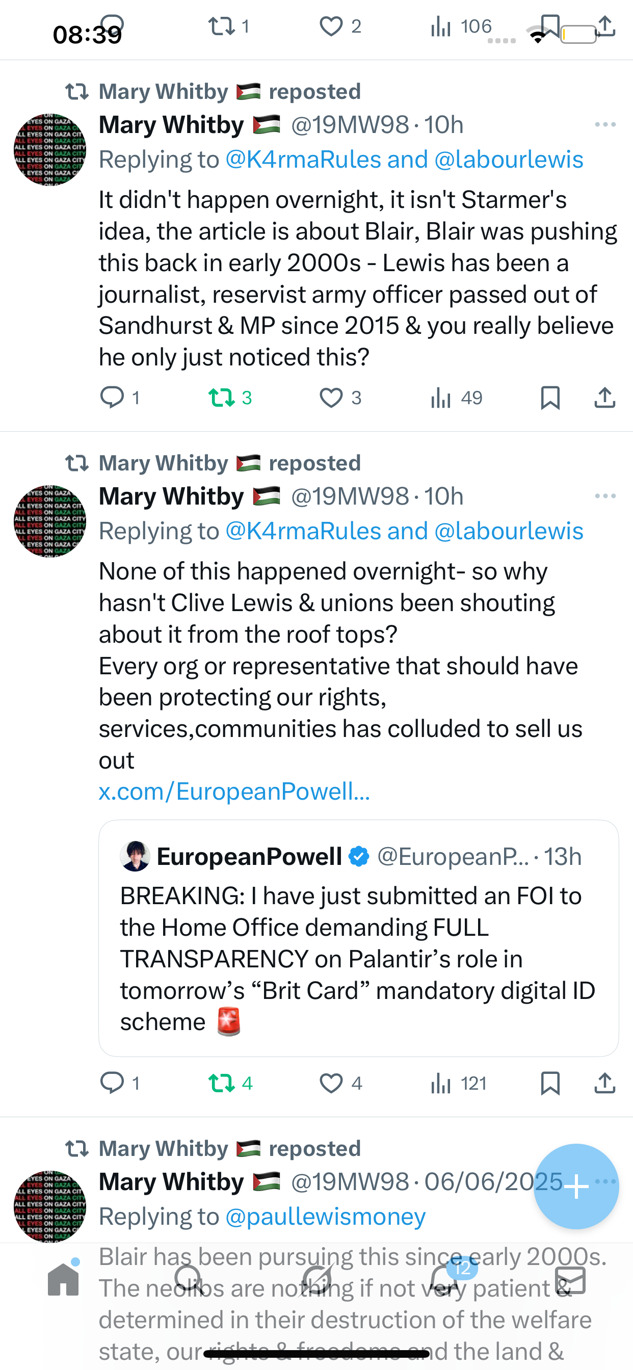Open the @labourlewis mention in first tweet

pyautogui.click(x=509, y=160)
